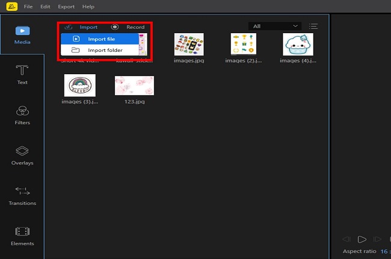Change the Aspect ratio value

click(385, 251)
